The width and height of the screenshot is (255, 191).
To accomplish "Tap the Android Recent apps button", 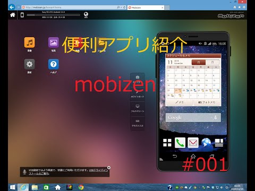I will 212,156.
